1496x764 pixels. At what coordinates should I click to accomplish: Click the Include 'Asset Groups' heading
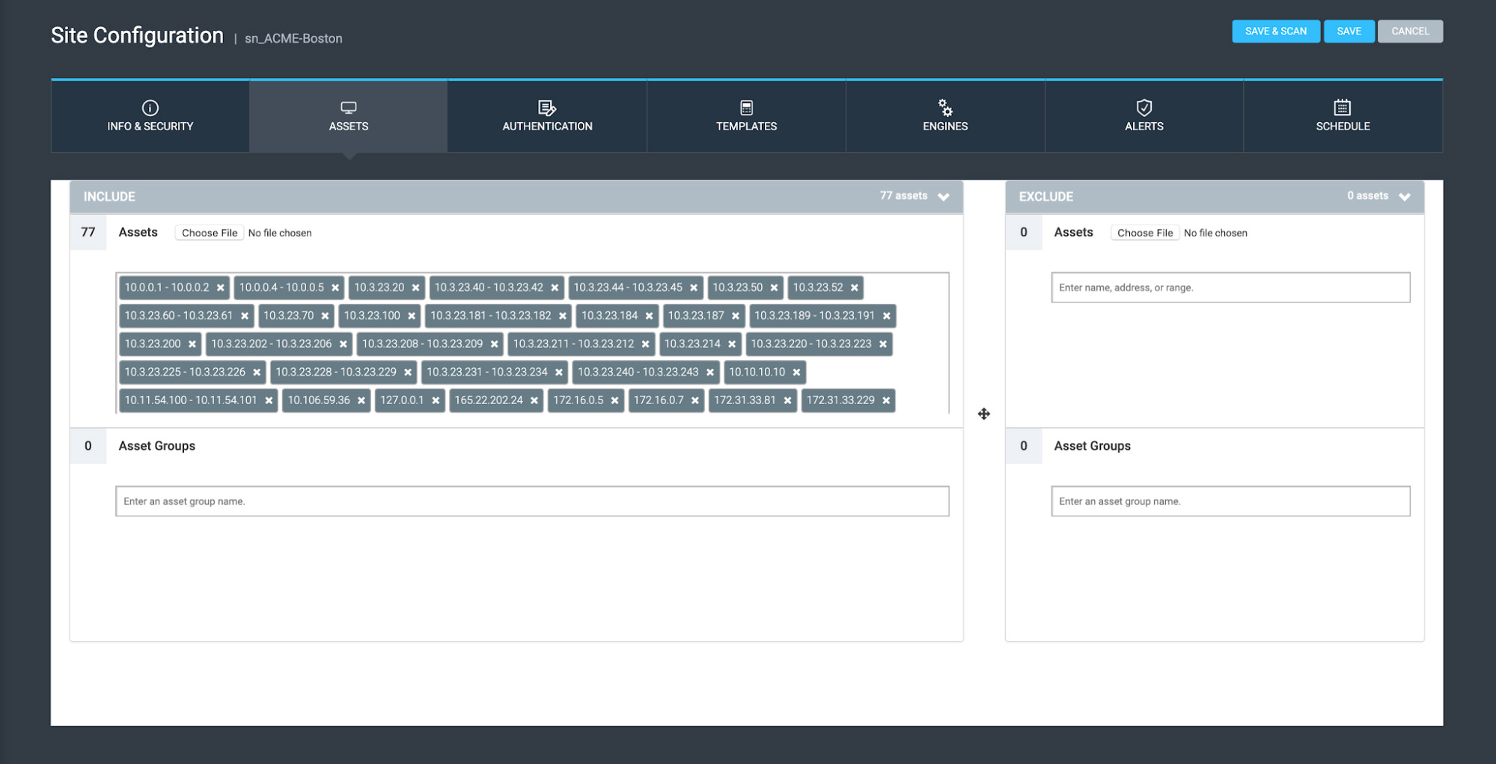point(156,446)
